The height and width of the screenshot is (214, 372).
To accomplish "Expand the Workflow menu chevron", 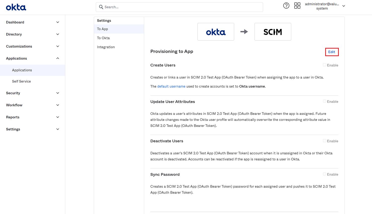I will click(58, 105).
